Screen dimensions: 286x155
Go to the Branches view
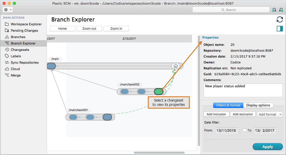coord(23,37)
